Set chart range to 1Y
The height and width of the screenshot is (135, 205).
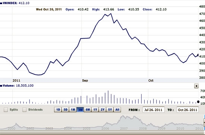coord(95,110)
